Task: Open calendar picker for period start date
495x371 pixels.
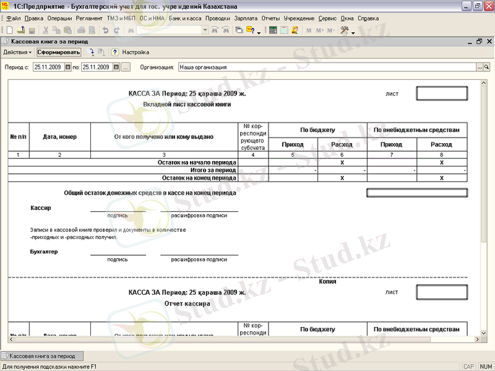Action: pos(67,67)
